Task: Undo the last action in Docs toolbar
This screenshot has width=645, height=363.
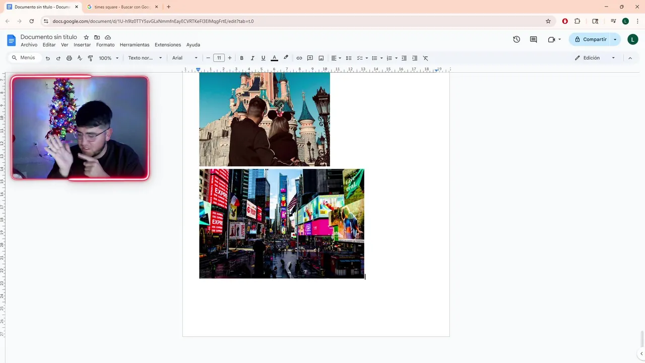Action: pyautogui.click(x=47, y=58)
